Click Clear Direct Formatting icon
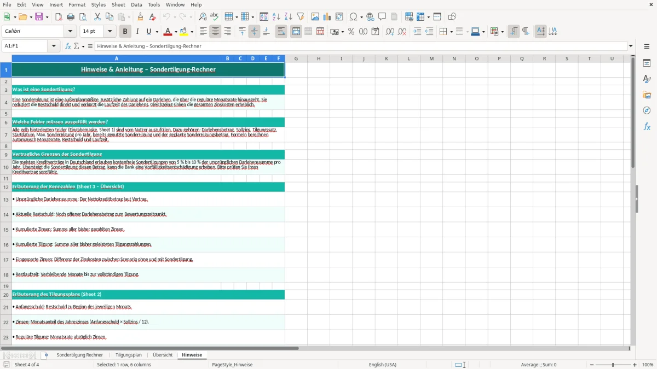This screenshot has width=657, height=369. click(153, 17)
